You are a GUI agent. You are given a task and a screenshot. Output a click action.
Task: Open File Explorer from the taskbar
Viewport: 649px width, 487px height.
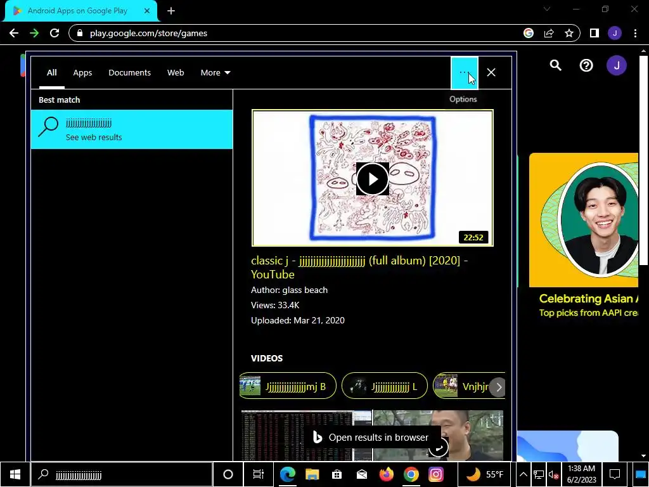312,474
